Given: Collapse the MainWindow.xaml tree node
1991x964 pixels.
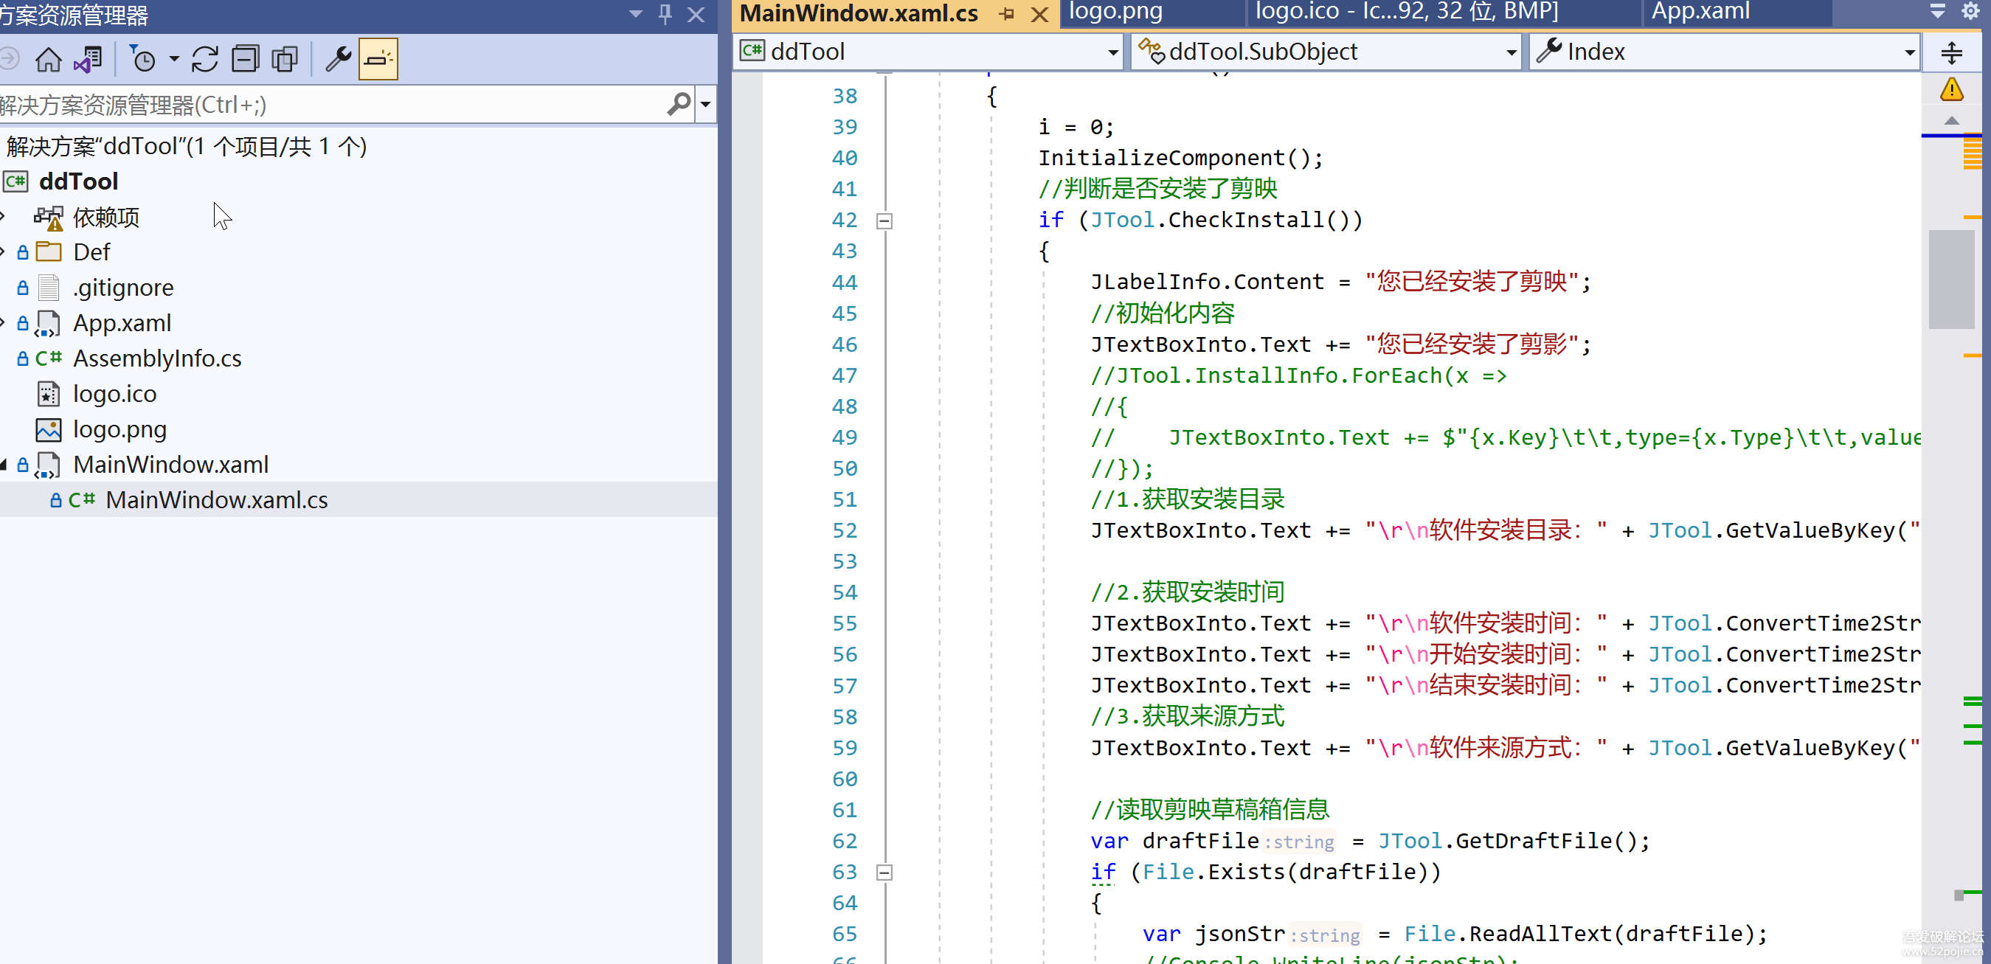Looking at the screenshot, I should 4,465.
